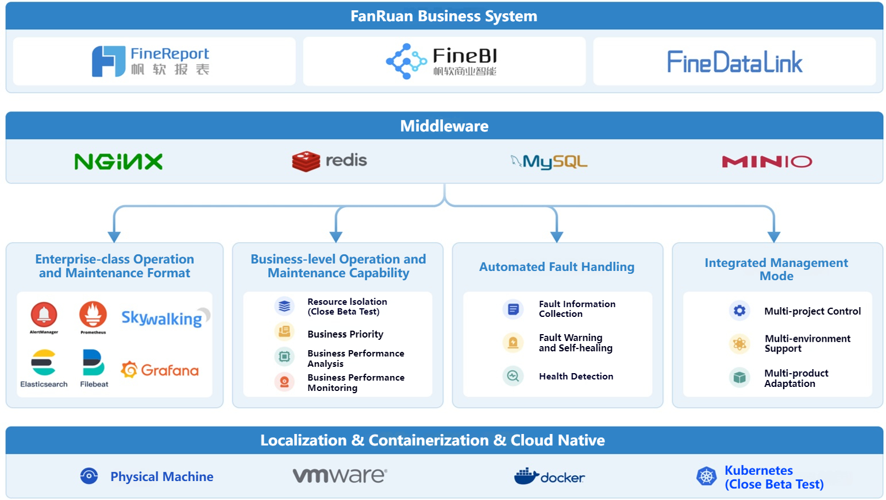The width and height of the screenshot is (886, 500).
Task: Click the Business Priority icon
Action: [284, 331]
